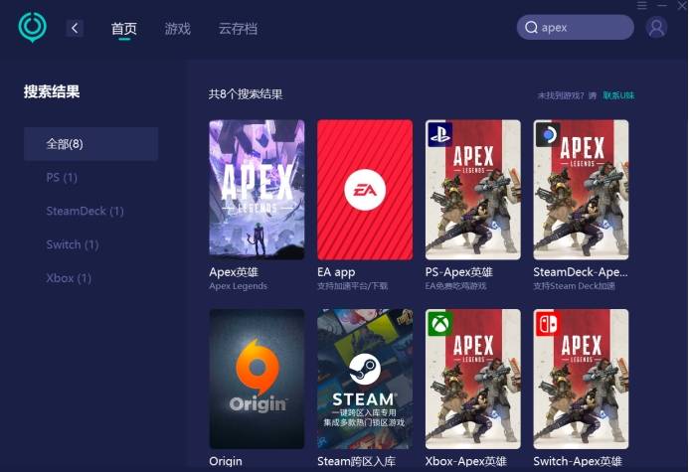Viewport: 689px width, 472px height.
Task: Click the Xbox badge on Xbox-Apex card
Action: click(x=439, y=324)
